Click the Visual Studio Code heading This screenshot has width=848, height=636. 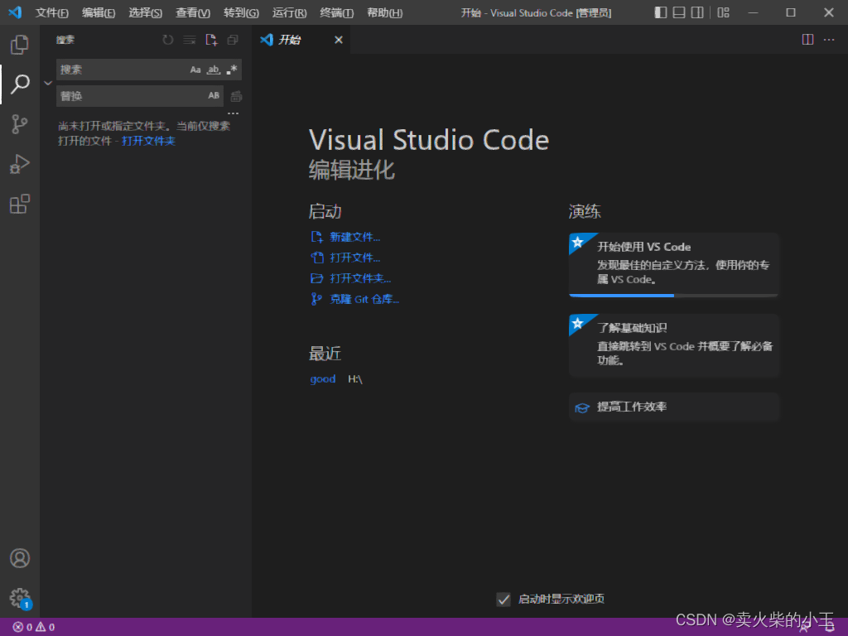pyautogui.click(x=429, y=140)
